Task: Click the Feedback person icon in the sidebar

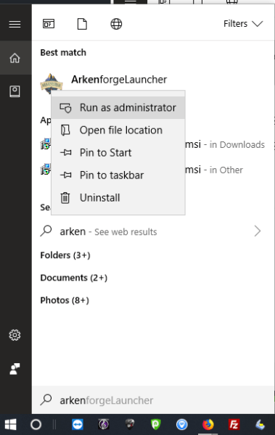Action: click(x=15, y=369)
